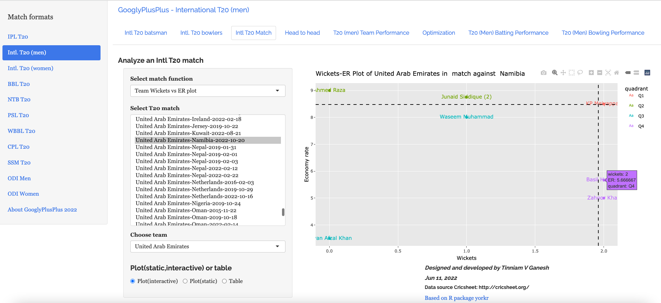Go to IPL T20 in the sidebar
The image size is (661, 303).
[x=18, y=37]
